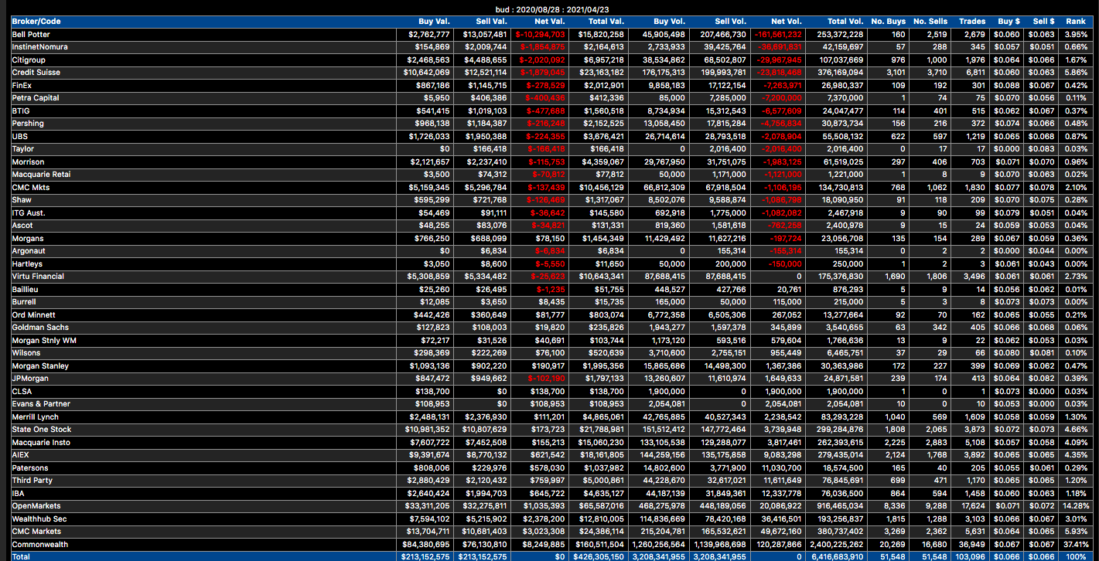Select the Wealthhub Sec broker name

point(39,518)
